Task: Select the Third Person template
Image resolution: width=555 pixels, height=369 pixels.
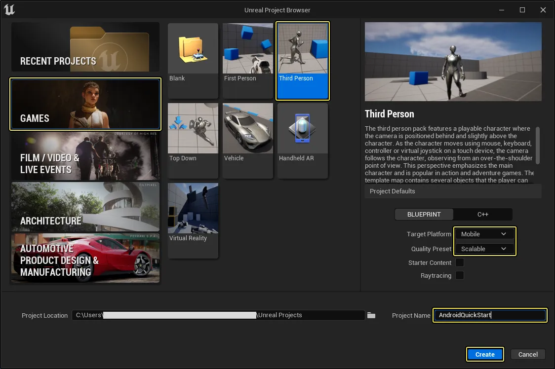Action: [x=303, y=61]
